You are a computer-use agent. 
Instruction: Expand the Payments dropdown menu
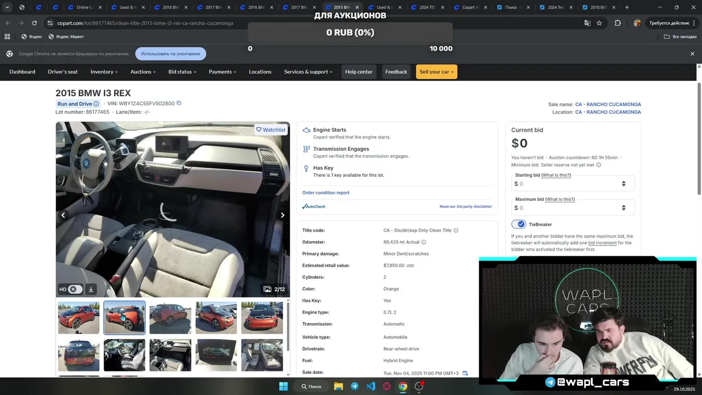pos(222,72)
